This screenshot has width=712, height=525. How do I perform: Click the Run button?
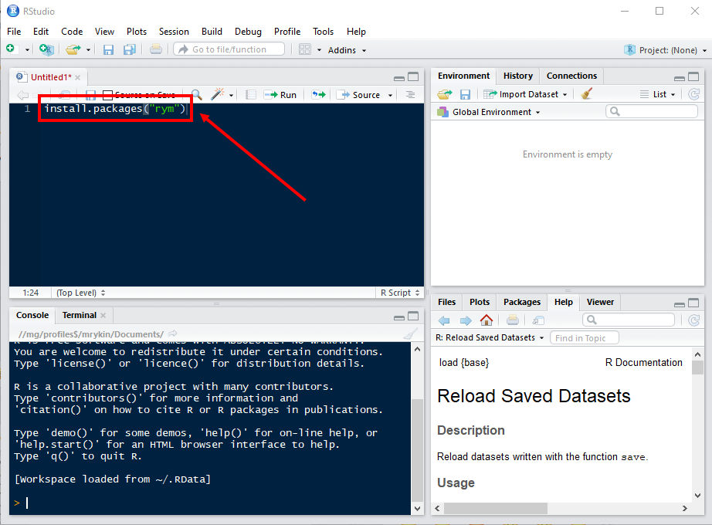pyautogui.click(x=281, y=95)
